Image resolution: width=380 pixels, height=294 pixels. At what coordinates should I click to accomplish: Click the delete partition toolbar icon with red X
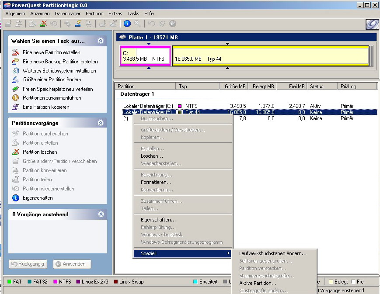(43, 24)
